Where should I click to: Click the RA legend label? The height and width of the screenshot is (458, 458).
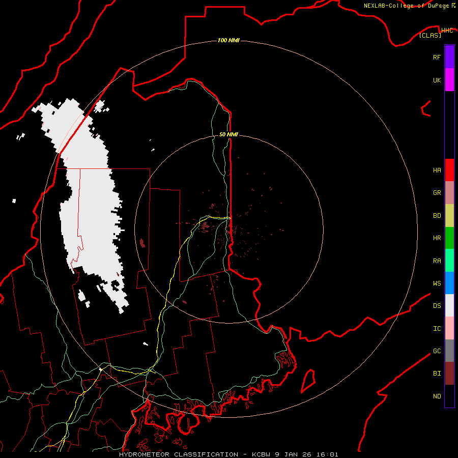[x=437, y=261]
